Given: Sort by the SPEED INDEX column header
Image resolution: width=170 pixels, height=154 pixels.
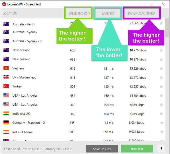Looking at the screenshot, I should [78, 13].
